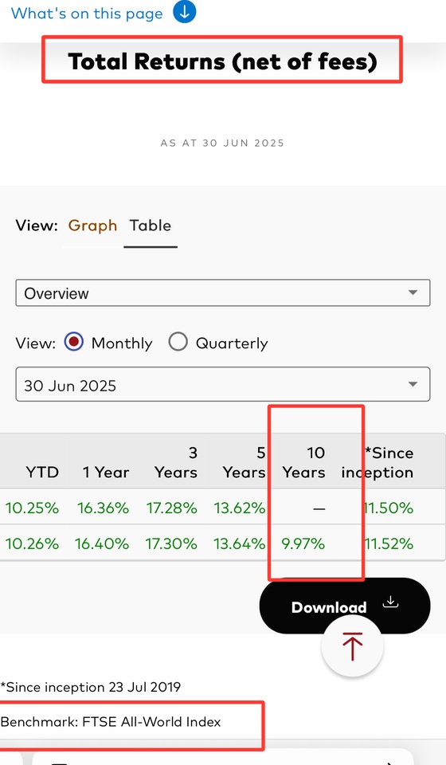
Task: Open the What's on this page link
Action: point(87,14)
